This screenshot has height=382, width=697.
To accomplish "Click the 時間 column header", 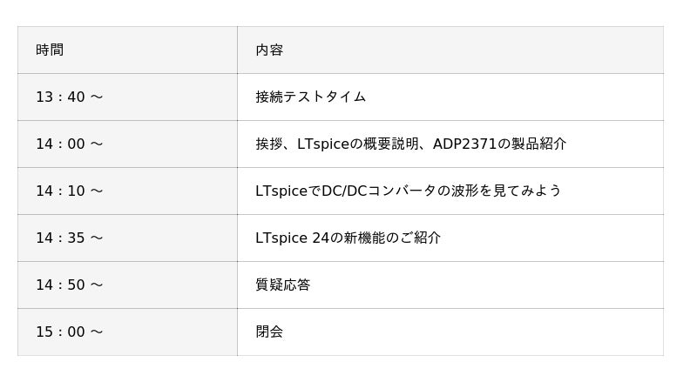I will (50, 50).
